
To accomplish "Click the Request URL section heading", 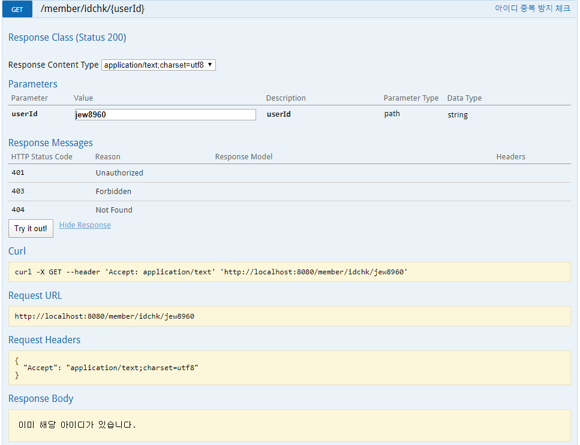I will pyautogui.click(x=35, y=295).
